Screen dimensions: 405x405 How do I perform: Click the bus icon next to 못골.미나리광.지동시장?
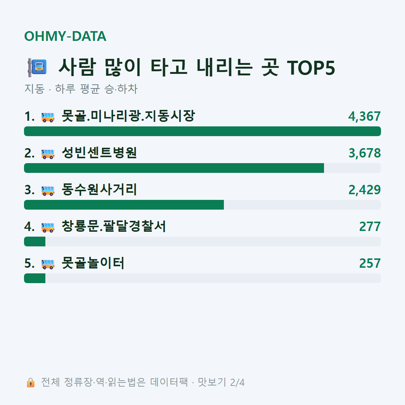(48, 117)
